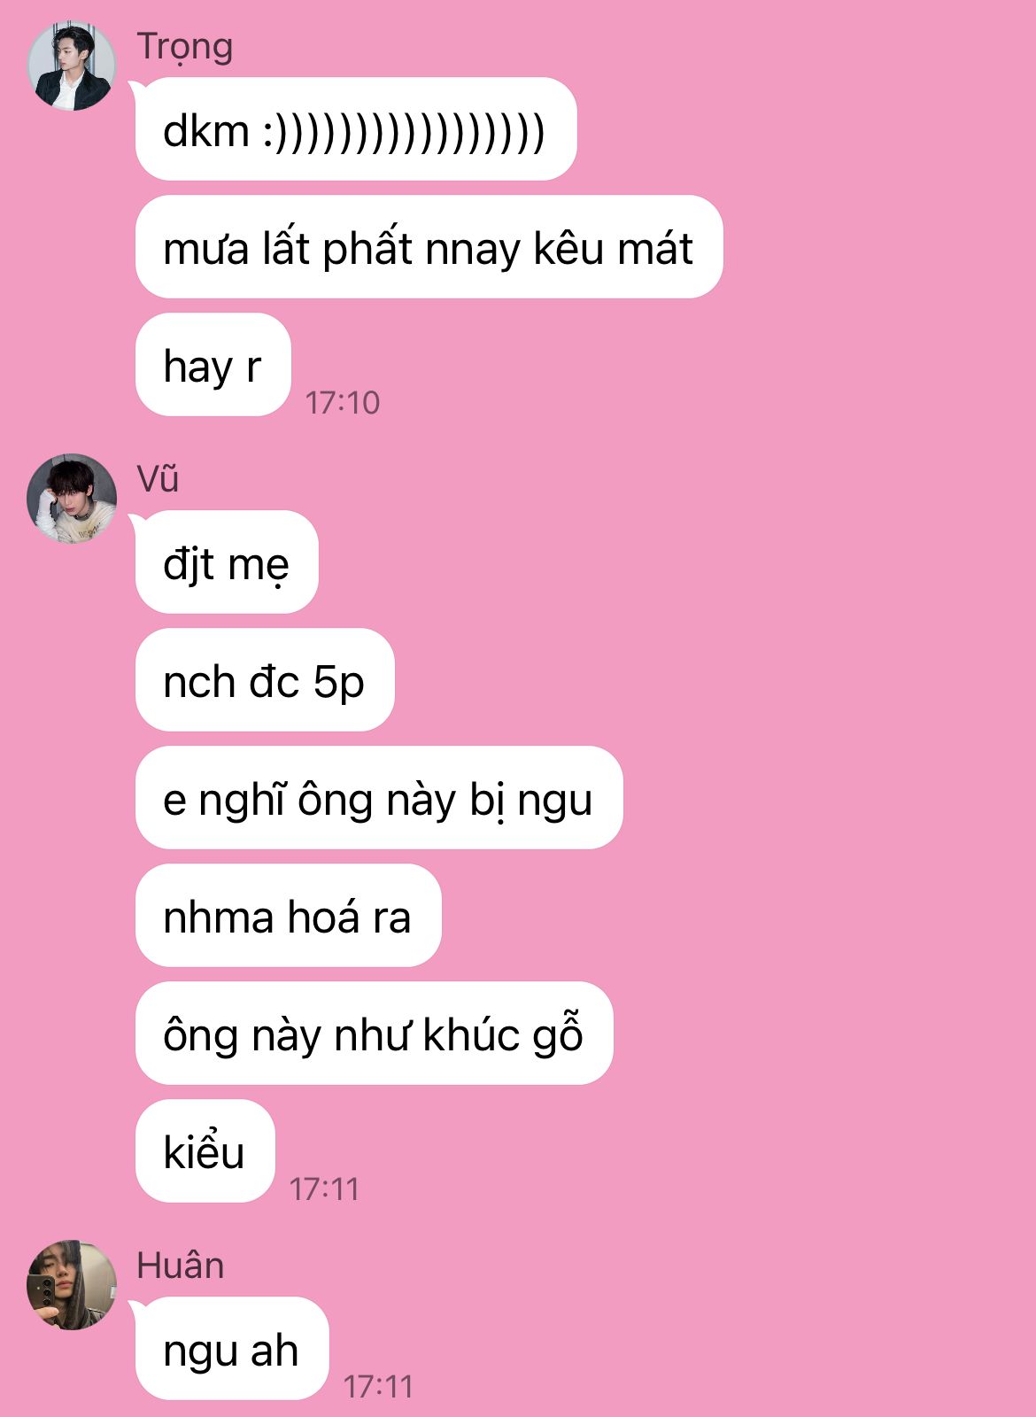Click the 17:11 timestamp beside 'kiểu'
1036x1417 pixels.
(x=325, y=1189)
